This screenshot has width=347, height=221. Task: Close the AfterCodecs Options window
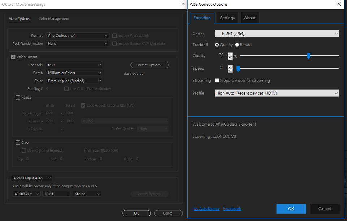339,4
